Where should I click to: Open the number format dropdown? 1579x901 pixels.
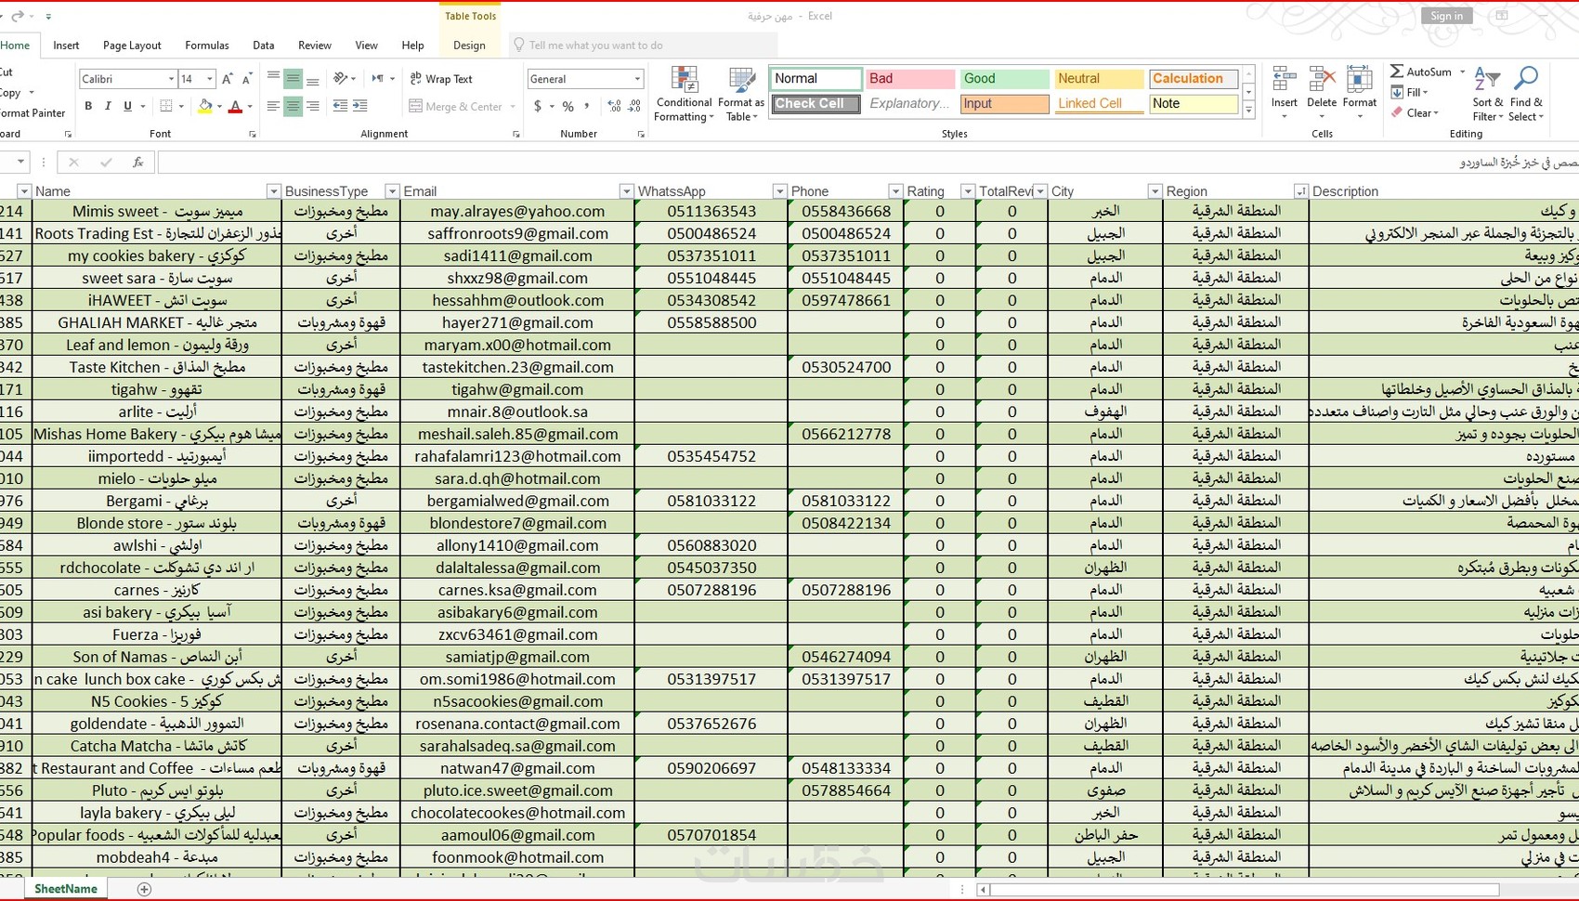(x=637, y=79)
